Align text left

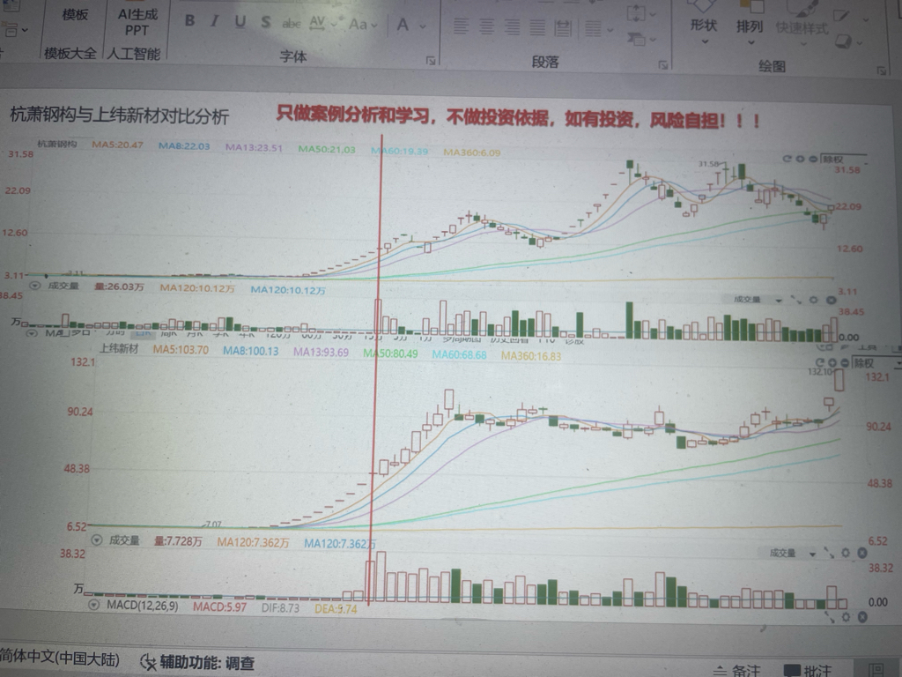coord(461,26)
